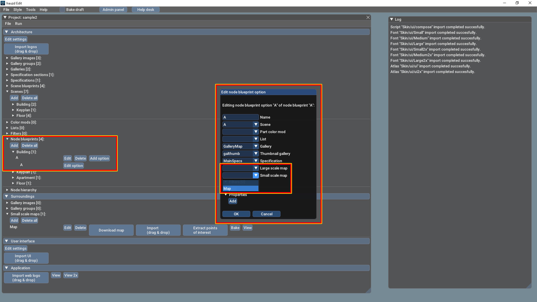Close the Project sample2 panel
The image size is (537, 302).
point(368,17)
